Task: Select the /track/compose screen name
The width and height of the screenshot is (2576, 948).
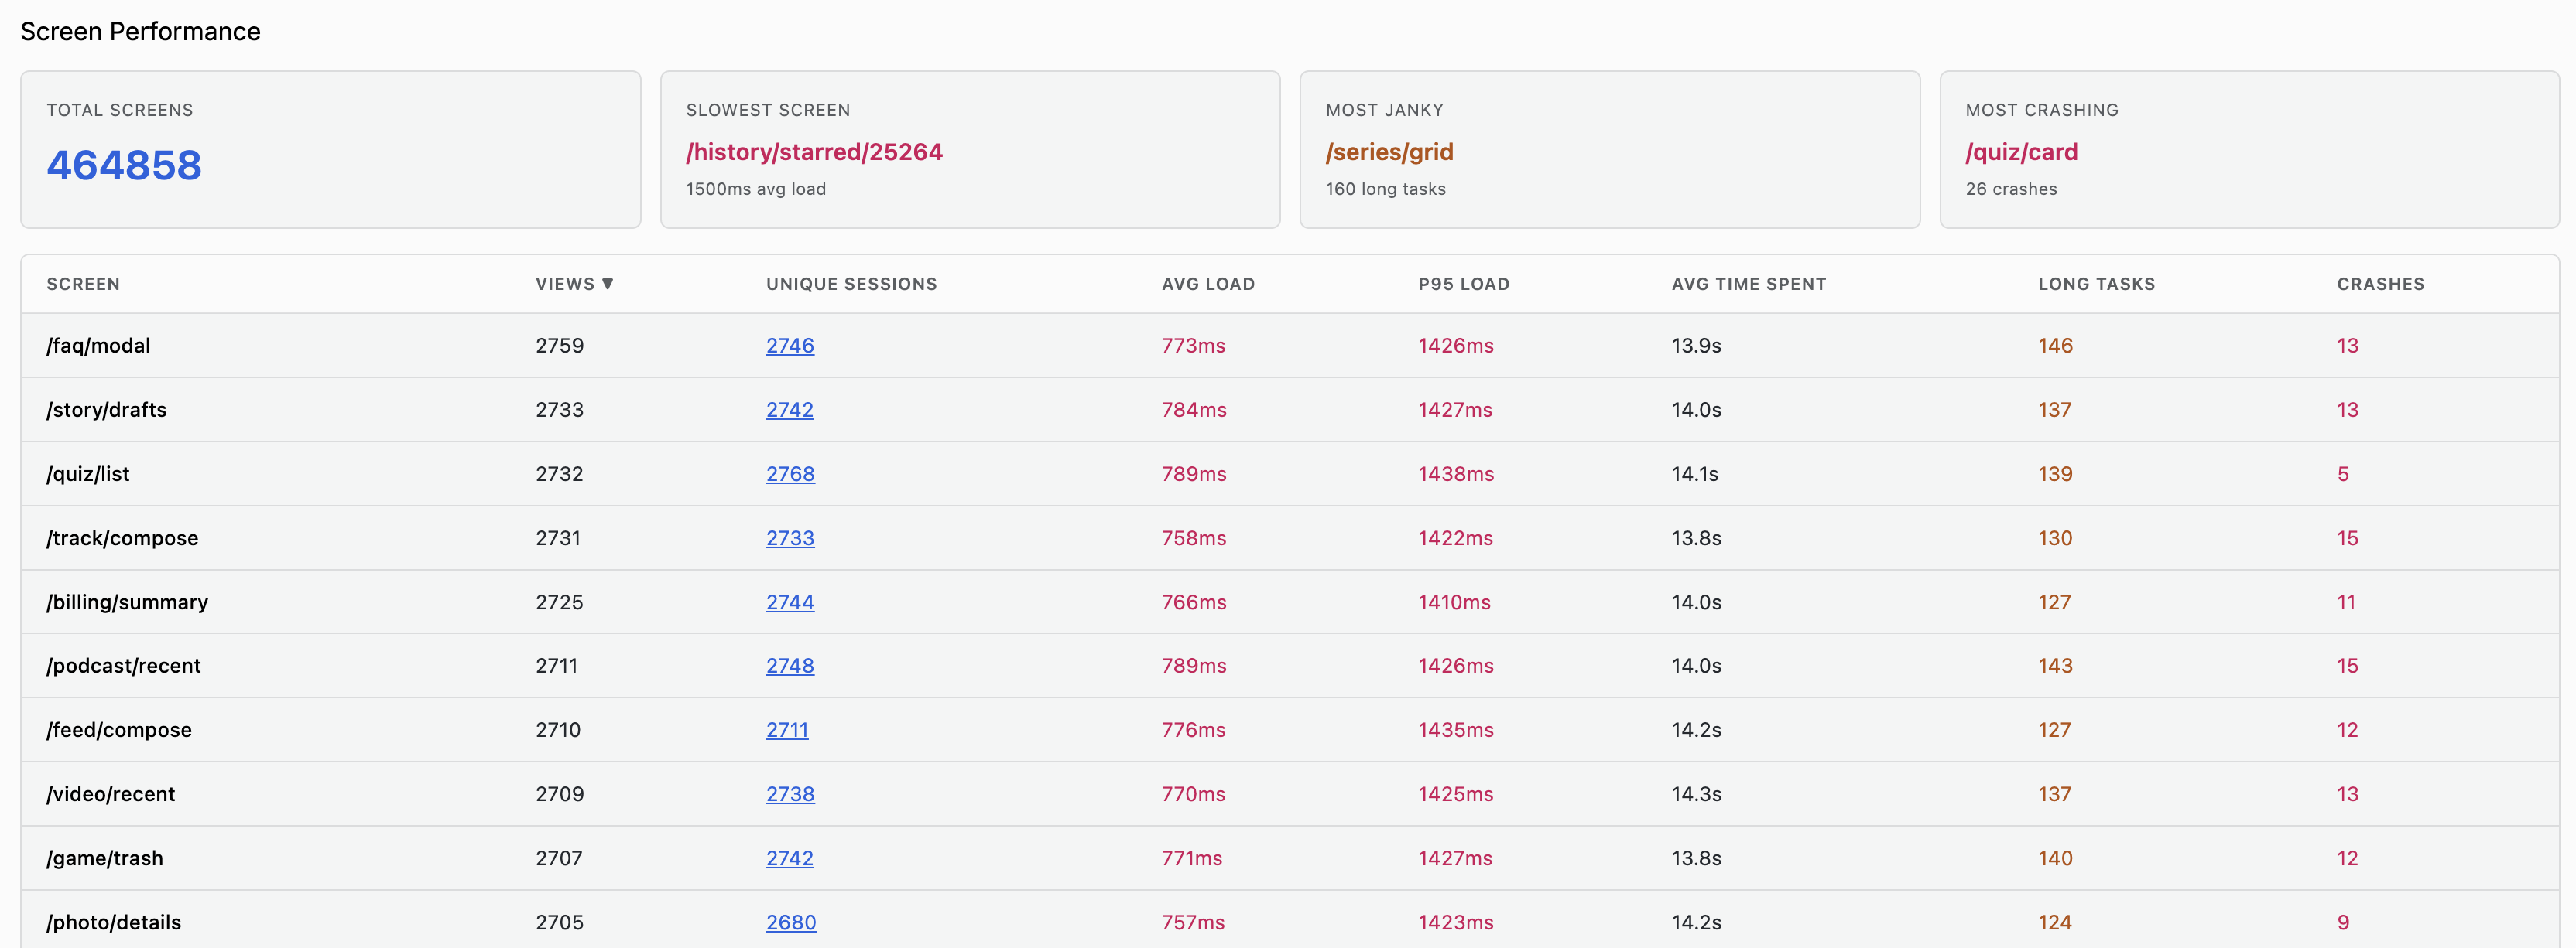Action: 122,537
